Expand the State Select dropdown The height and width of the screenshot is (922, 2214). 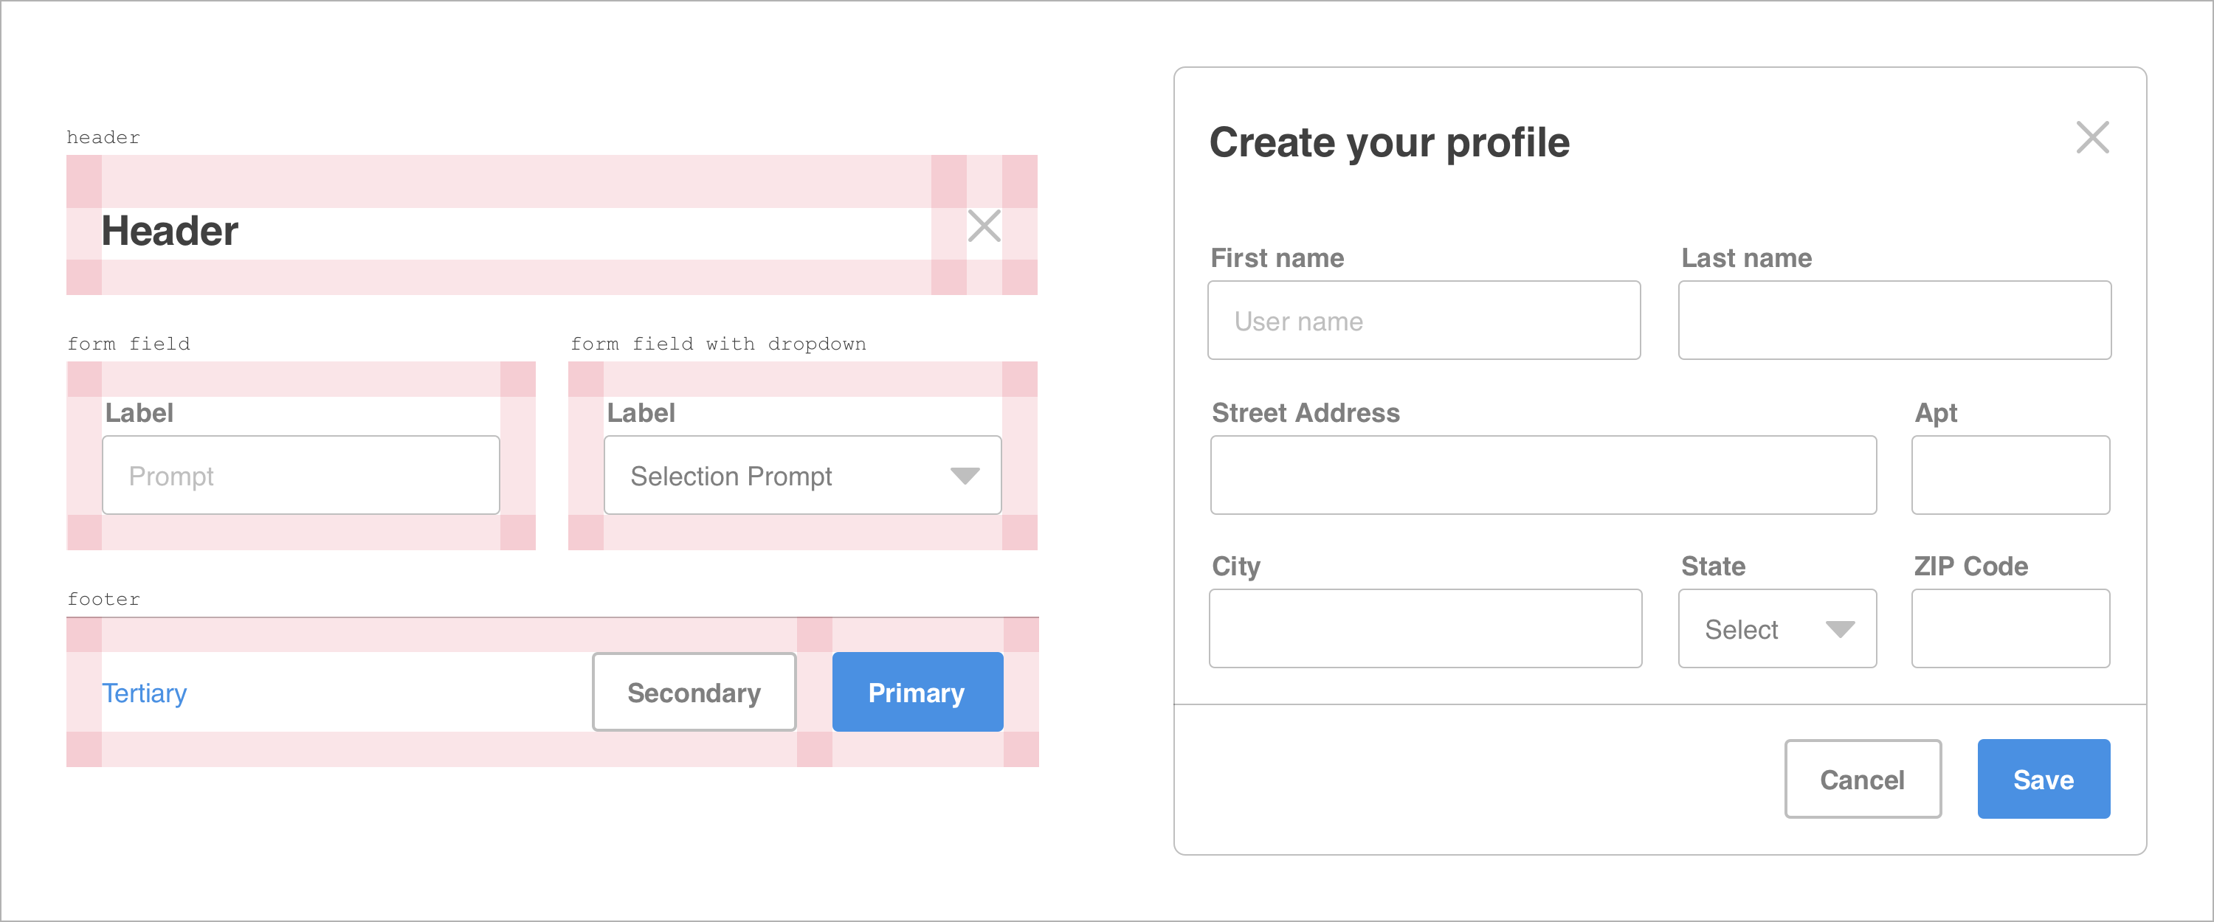1839,630
